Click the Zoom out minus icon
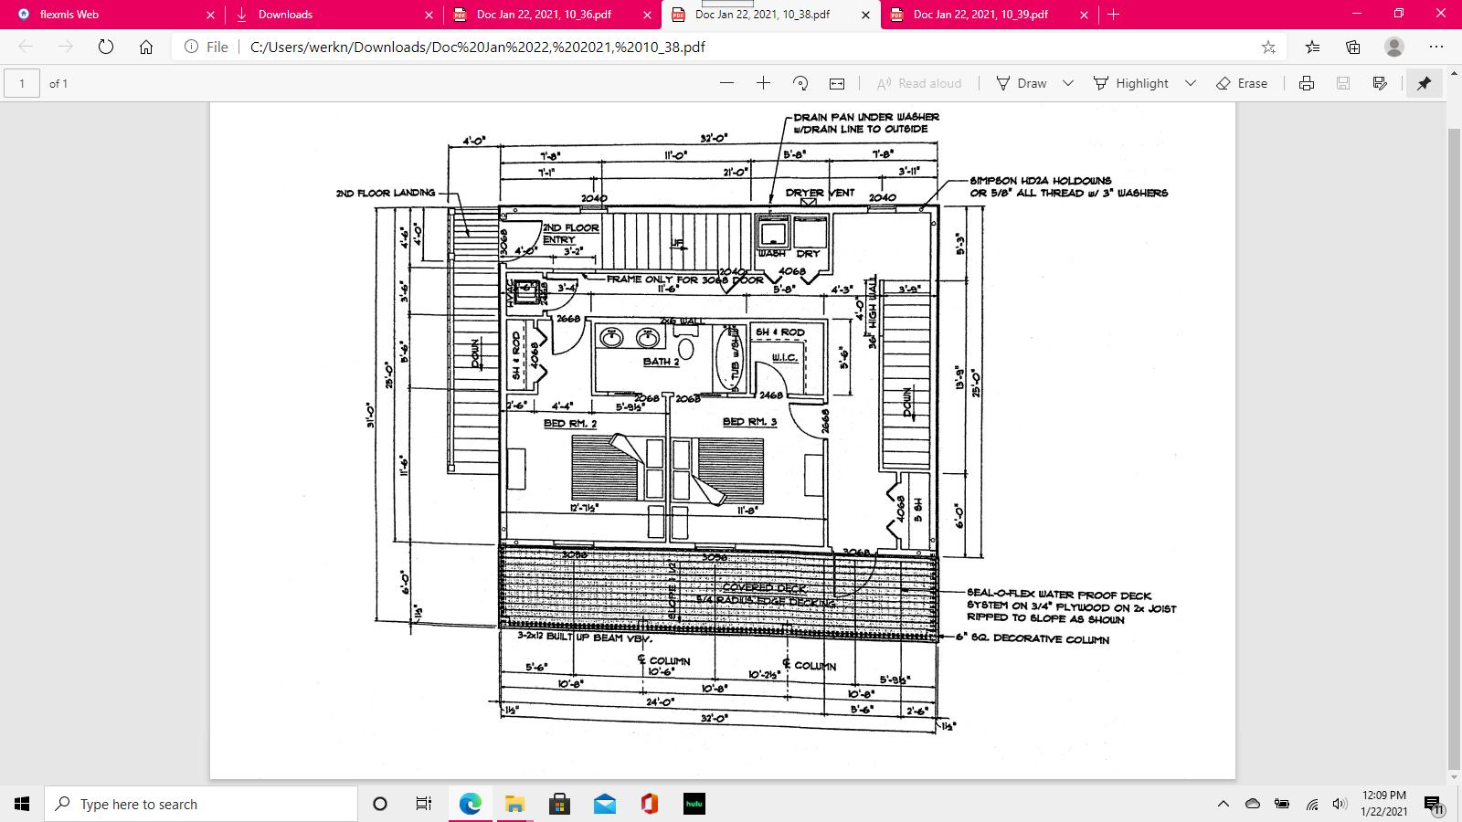The width and height of the screenshot is (1462, 822). click(726, 83)
